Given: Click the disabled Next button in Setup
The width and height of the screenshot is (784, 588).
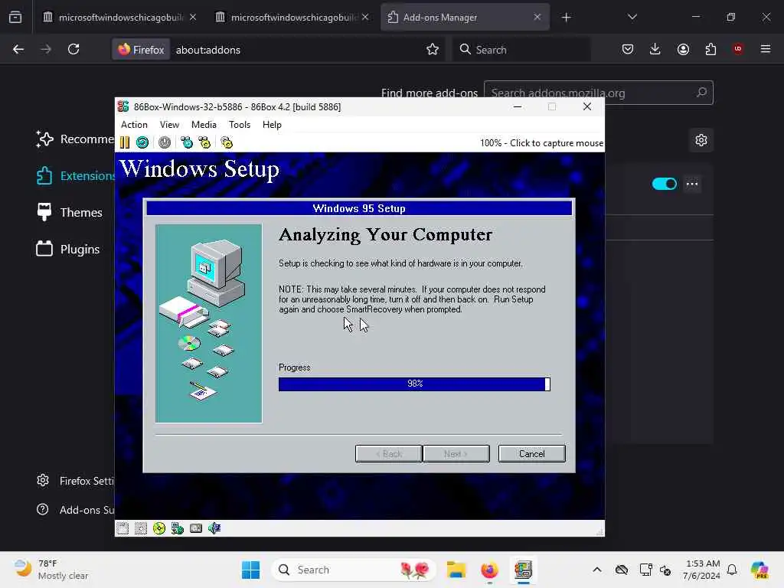Looking at the screenshot, I should (456, 453).
